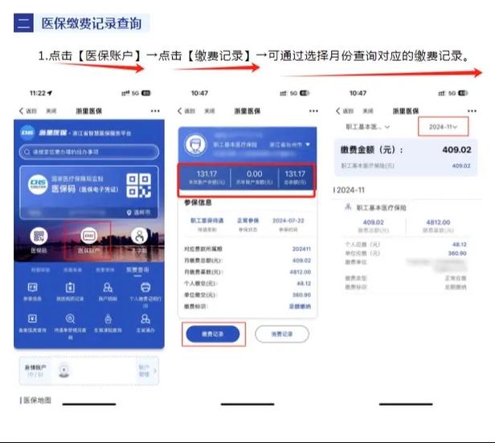The image size is (495, 443).
Task: Click 360.90 in the records list
Action: [457, 254]
